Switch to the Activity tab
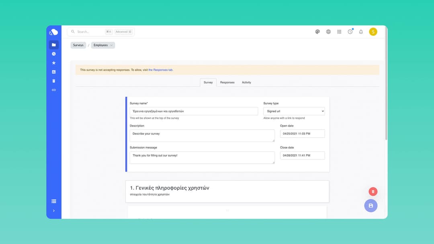 pyautogui.click(x=246, y=82)
